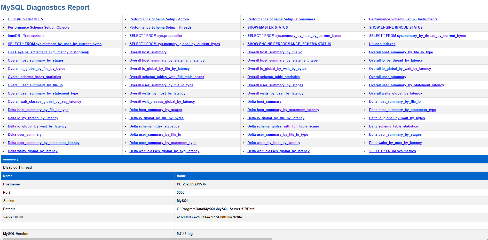Open Overall io_global_by_wait_by_latency link
The width and height of the screenshot is (488, 240).
point(400,69)
